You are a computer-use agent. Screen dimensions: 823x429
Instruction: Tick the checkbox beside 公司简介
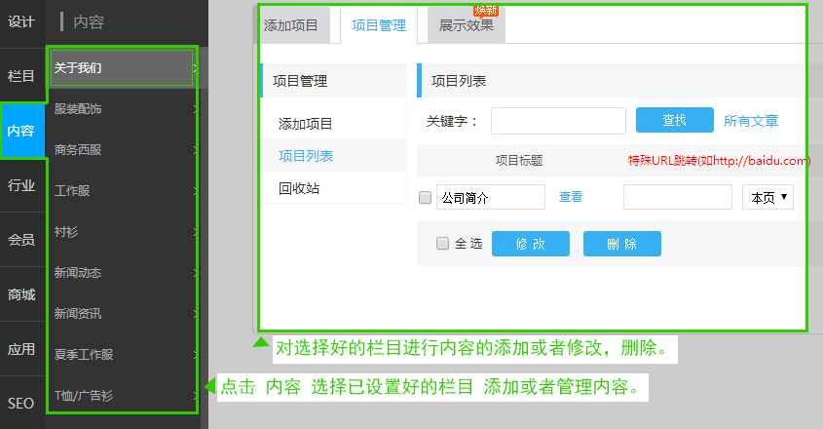pos(425,197)
